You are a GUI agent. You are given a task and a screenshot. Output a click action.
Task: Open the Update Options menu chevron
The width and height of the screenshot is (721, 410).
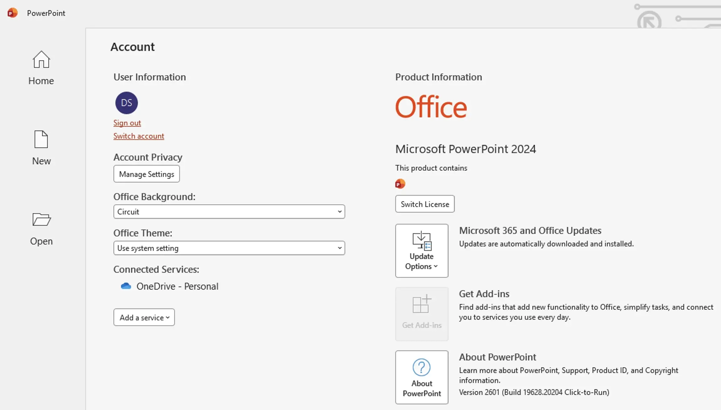435,266
